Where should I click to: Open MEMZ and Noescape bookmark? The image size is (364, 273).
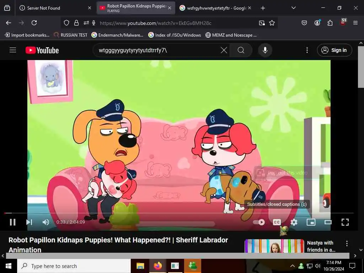tap(231, 35)
